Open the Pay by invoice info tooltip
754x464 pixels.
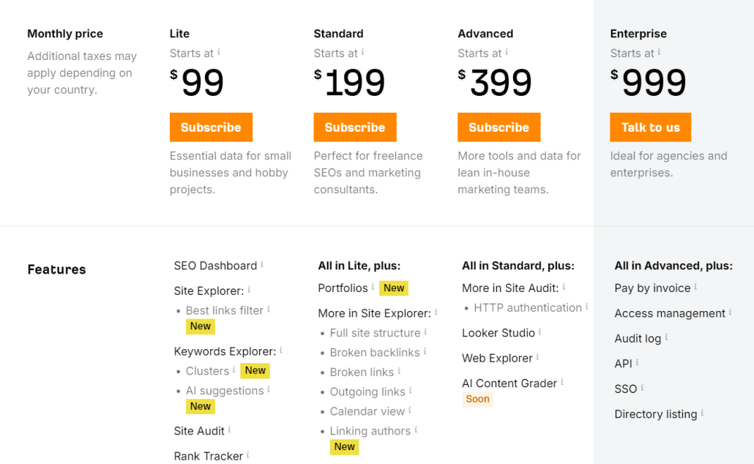coord(694,288)
